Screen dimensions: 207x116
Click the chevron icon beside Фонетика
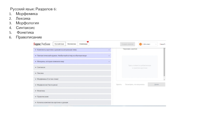click(35, 91)
